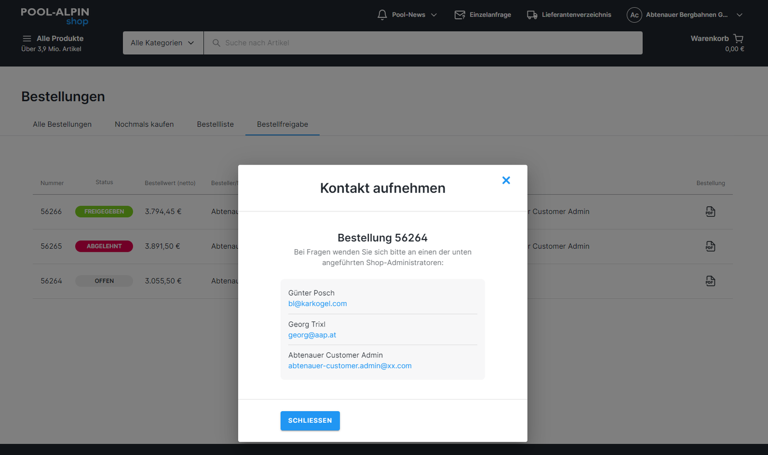Expand the Alle Kategorien dropdown
This screenshot has height=455, width=768.
click(163, 43)
